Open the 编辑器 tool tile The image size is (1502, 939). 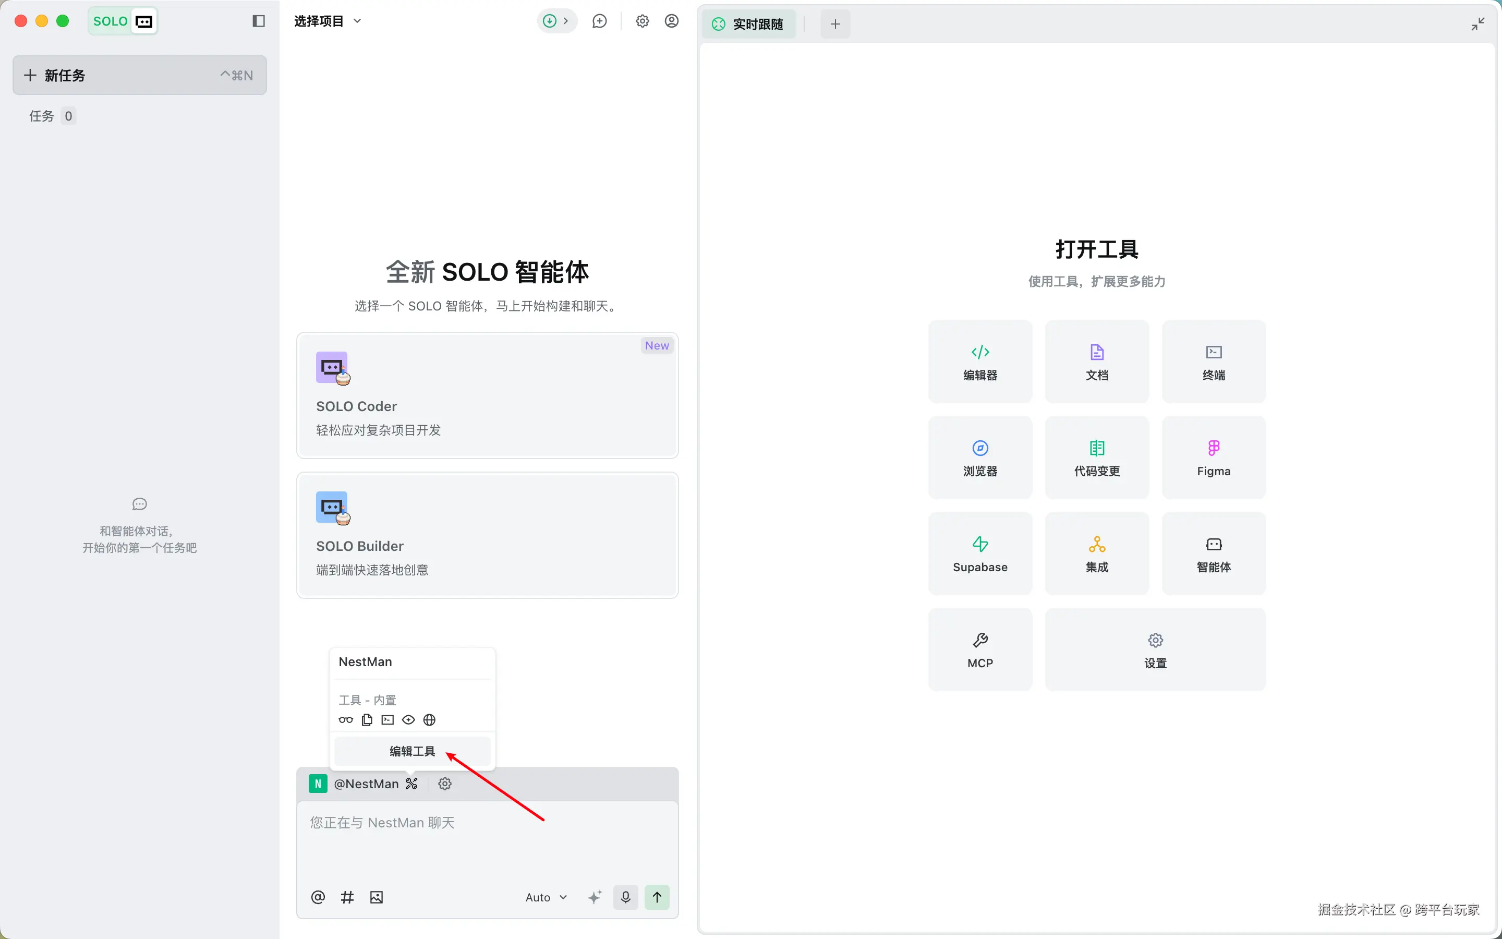[980, 362]
